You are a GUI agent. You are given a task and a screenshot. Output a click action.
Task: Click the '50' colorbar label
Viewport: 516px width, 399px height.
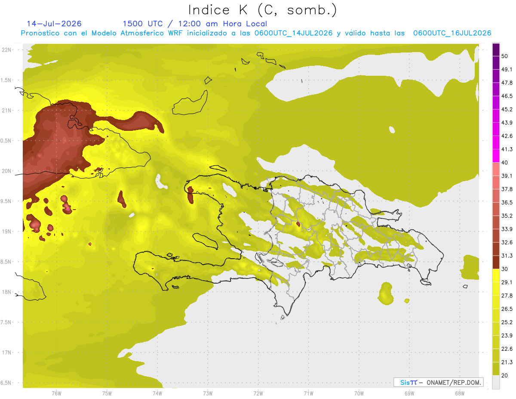click(505, 56)
